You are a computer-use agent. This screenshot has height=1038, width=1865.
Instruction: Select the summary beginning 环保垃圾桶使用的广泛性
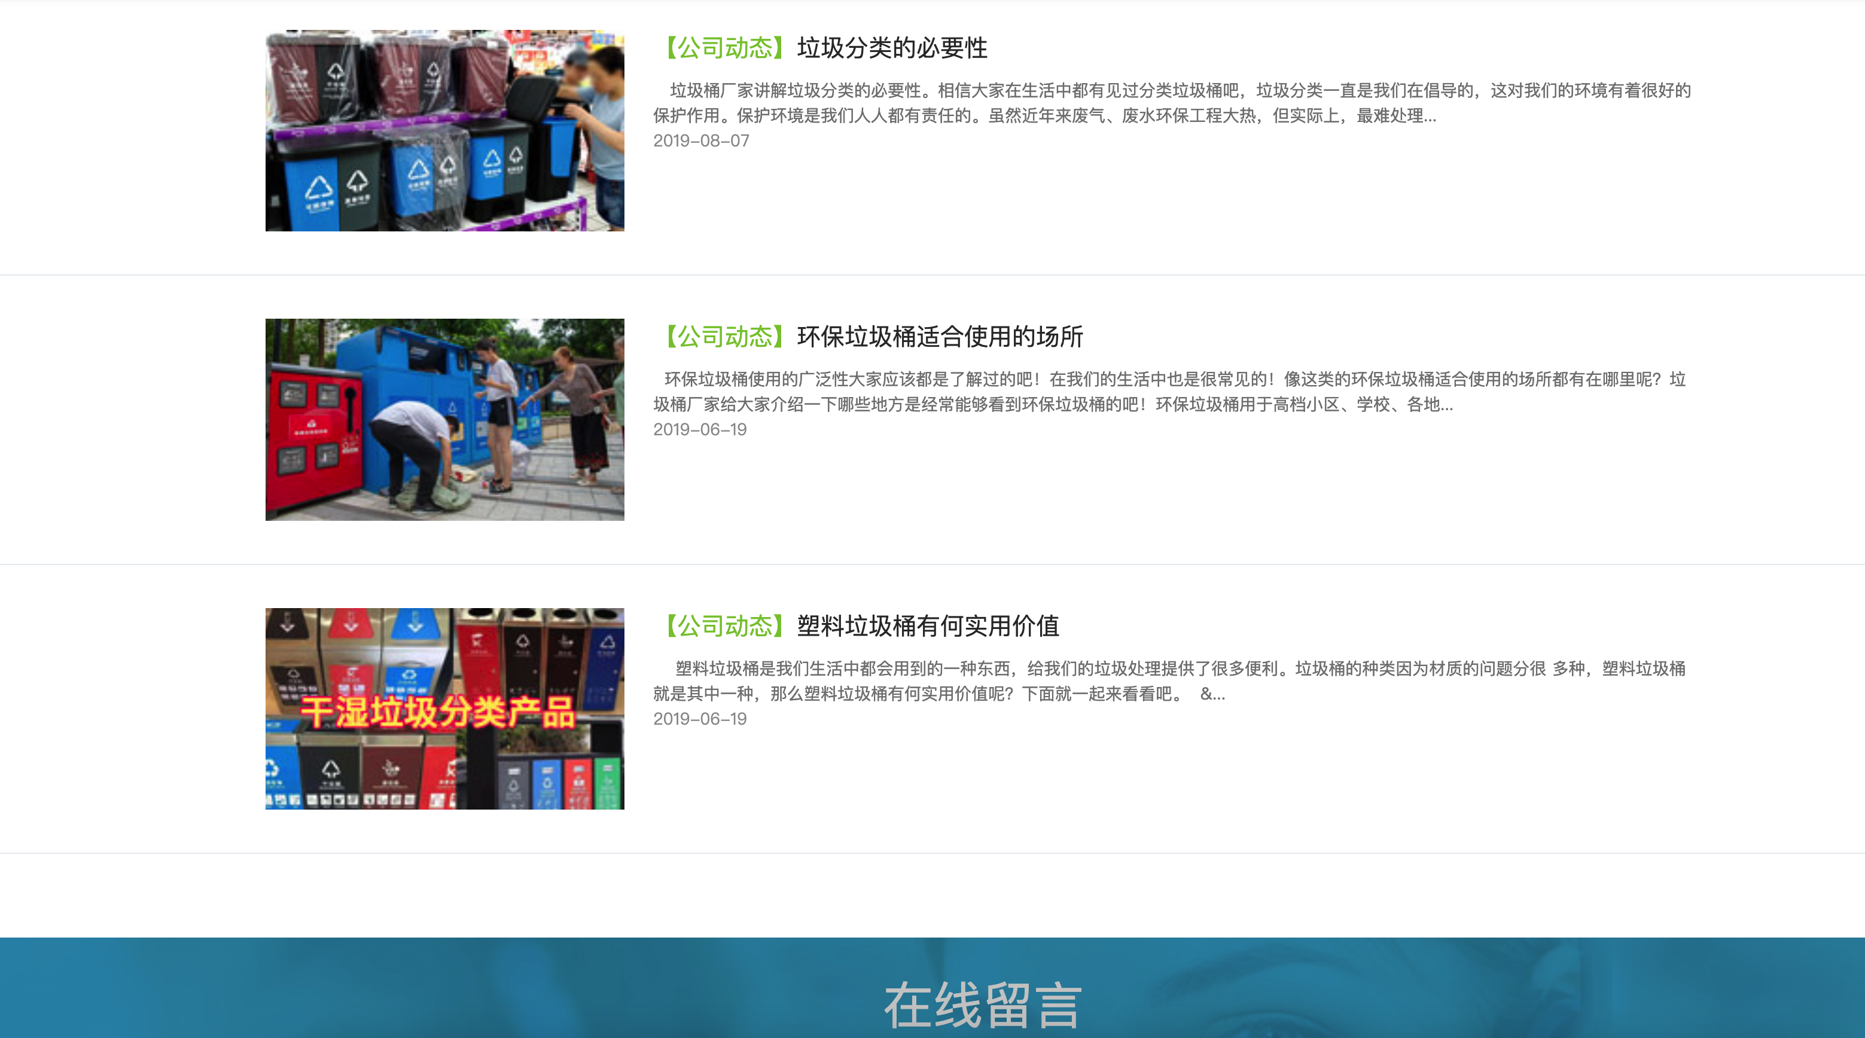[x=1169, y=392]
